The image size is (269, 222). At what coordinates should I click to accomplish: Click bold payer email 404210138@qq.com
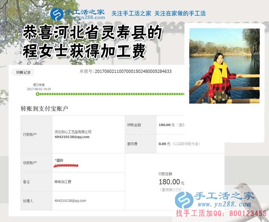click(x=72, y=137)
